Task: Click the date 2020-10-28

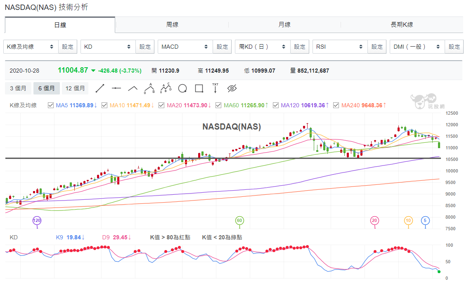Action: tap(24, 71)
